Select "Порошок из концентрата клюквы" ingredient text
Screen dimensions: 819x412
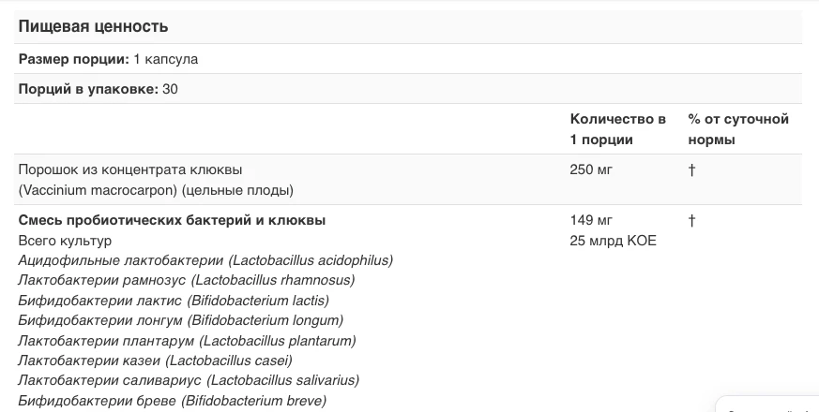(x=130, y=169)
